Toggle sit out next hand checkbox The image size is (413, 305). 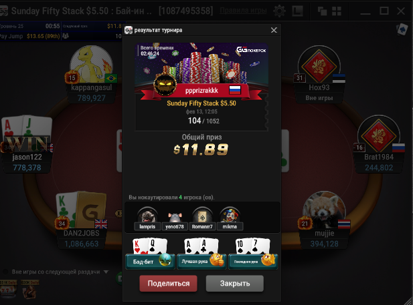point(5,272)
